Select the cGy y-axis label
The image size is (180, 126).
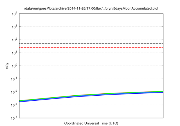coord(7,66)
